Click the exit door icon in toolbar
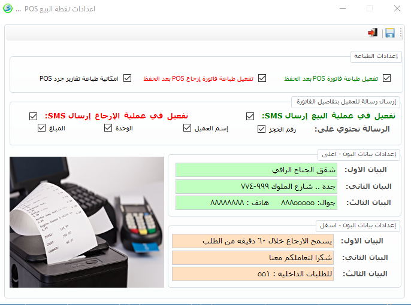Image resolution: width=411 pixels, height=305 pixels. pos(373,33)
